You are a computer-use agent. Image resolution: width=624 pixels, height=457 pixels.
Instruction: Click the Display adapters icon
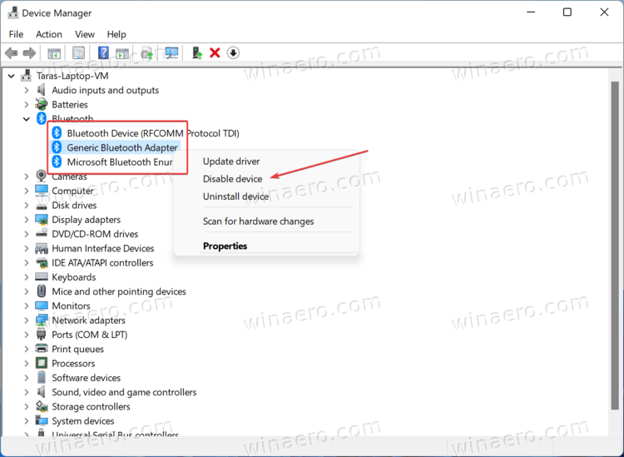click(x=42, y=220)
